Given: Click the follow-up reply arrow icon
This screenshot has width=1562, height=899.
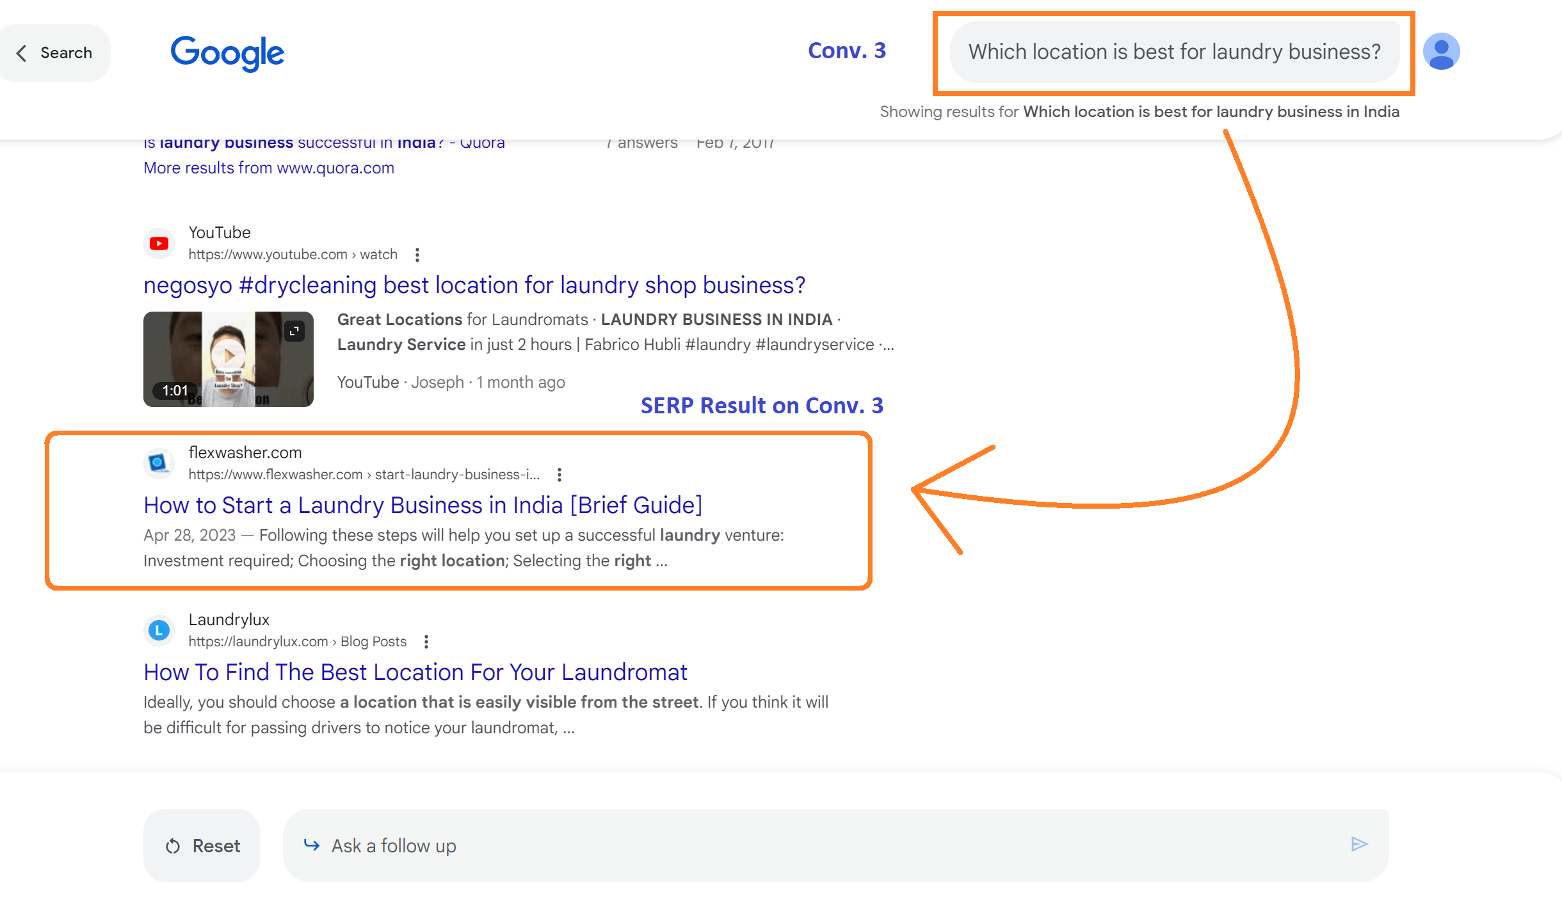Looking at the screenshot, I should [312, 845].
